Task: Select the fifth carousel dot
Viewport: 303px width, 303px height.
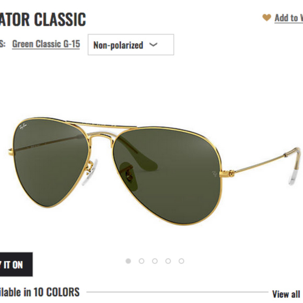Action: (181, 261)
